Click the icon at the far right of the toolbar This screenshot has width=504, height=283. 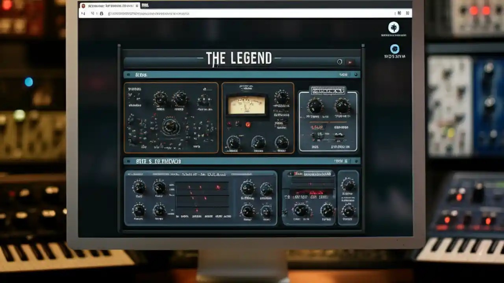[407, 13]
